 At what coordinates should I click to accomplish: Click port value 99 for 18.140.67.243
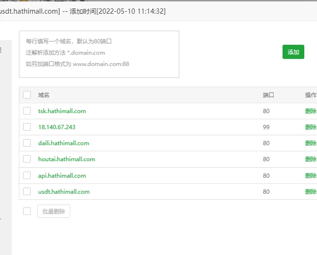point(266,127)
